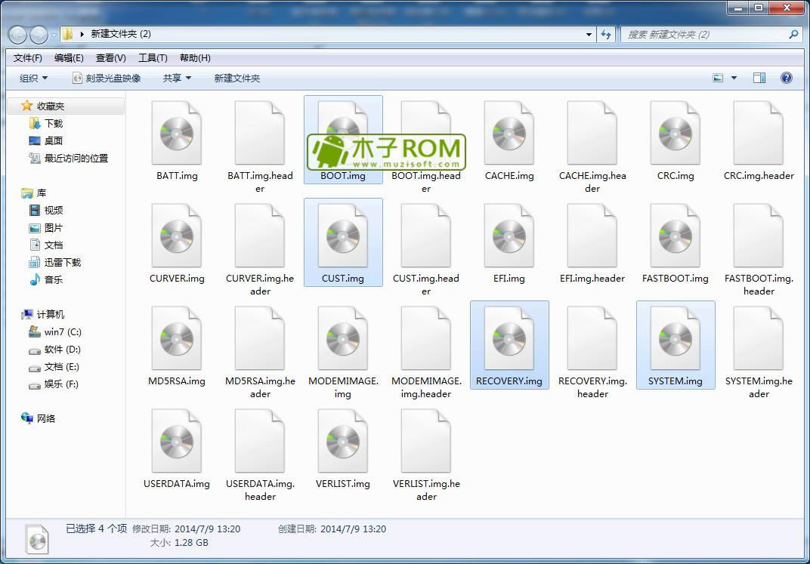The width and height of the screenshot is (810, 564).
Task: Open win7 (C:) drive in sidebar
Action: coord(62,332)
